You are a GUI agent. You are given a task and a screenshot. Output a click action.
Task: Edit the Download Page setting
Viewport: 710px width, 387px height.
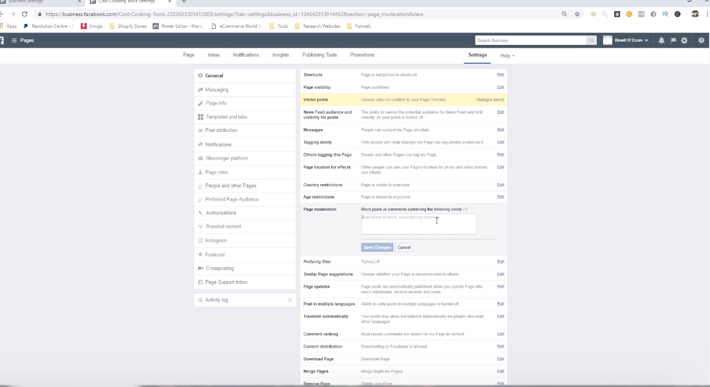[500, 359]
